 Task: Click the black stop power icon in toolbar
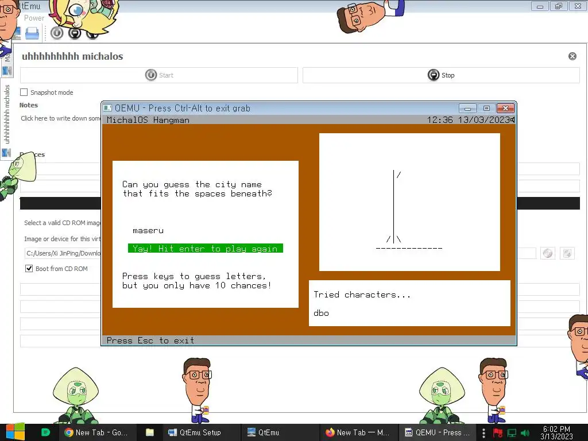(x=75, y=33)
